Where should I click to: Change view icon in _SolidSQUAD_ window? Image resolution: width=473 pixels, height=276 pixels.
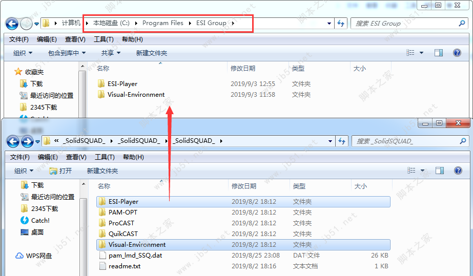coord(411,171)
